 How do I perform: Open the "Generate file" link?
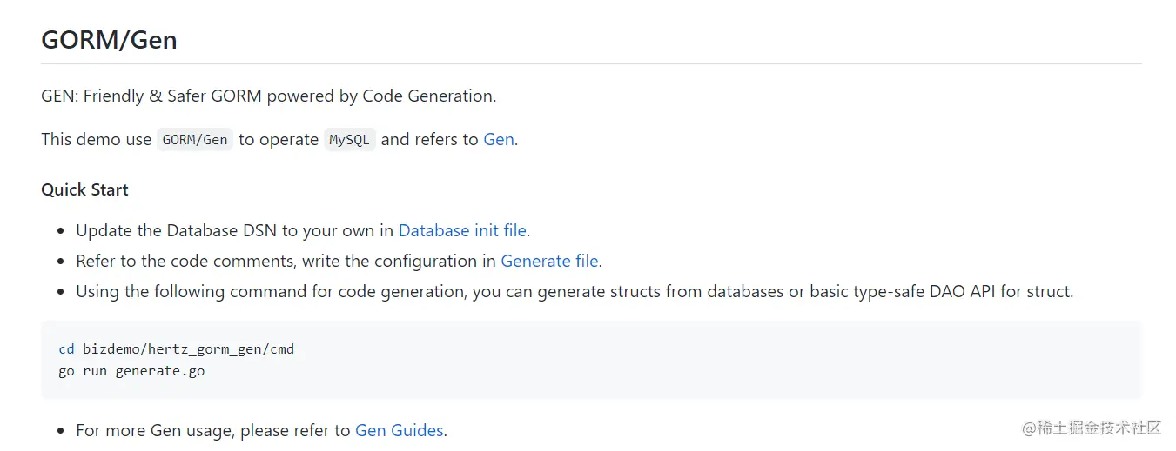click(x=549, y=261)
